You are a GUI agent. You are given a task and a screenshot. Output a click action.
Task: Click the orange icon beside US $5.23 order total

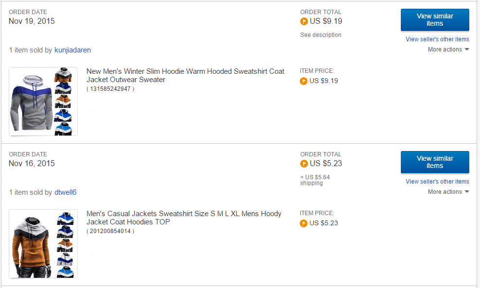[x=304, y=164]
